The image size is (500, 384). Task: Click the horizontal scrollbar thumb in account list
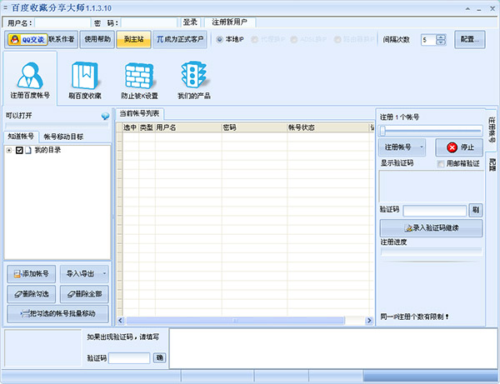click(x=235, y=320)
